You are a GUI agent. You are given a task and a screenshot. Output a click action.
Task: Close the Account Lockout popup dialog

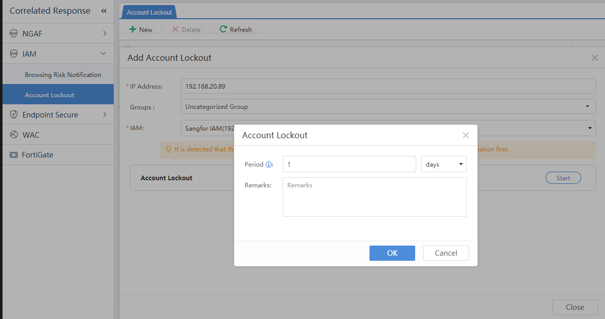(465, 135)
